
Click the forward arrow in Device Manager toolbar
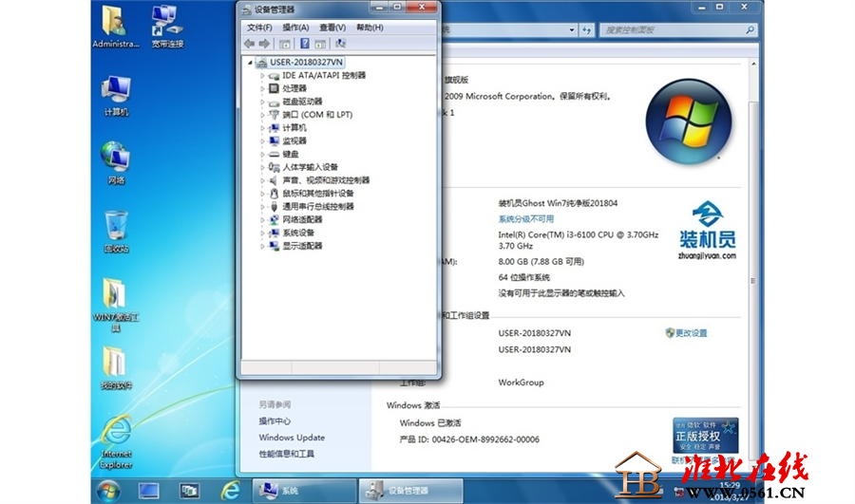[x=264, y=44]
